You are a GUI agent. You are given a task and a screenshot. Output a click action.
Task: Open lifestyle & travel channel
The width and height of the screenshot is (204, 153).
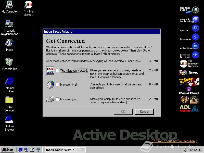pyautogui.click(x=189, y=55)
